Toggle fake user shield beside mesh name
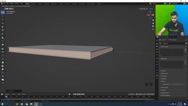The height and width of the screenshot is (106, 188). 186,43
